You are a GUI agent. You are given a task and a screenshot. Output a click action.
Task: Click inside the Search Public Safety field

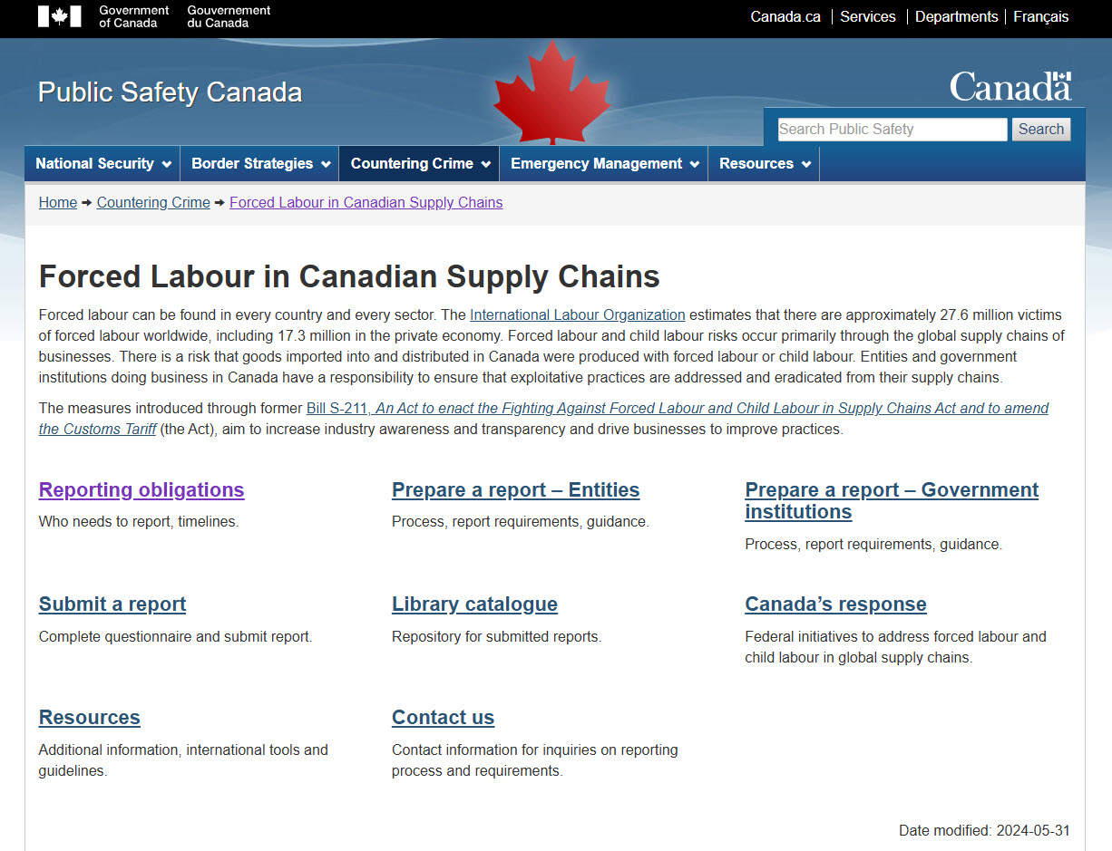892,129
